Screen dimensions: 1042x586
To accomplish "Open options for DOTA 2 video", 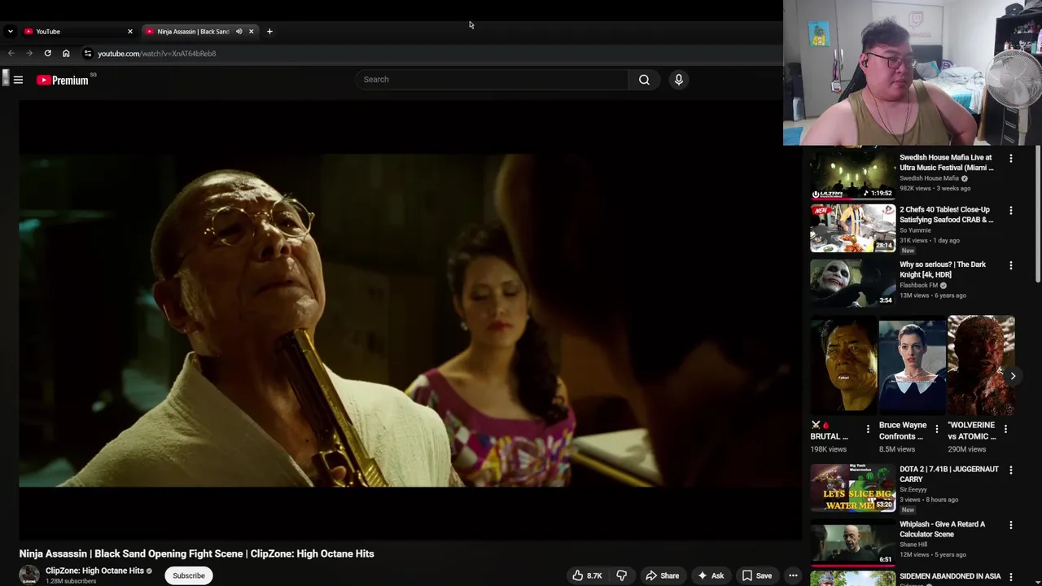I will pos(1011,470).
